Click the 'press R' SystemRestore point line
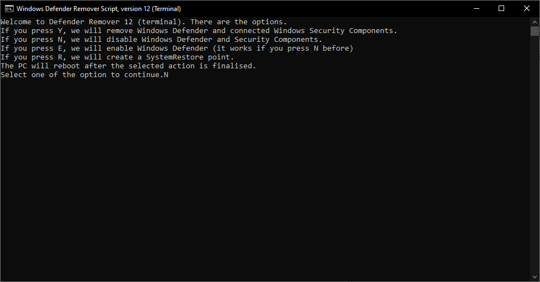540x282 pixels. pos(117,57)
